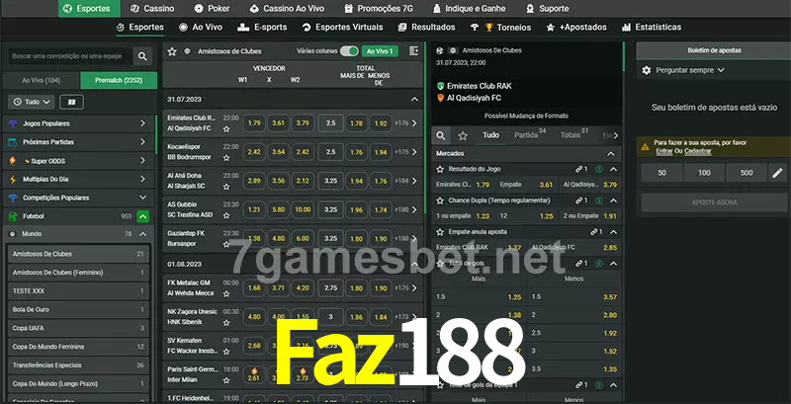Select the 100 quick stake button
Image resolution: width=791 pixels, height=404 pixels.
pyautogui.click(x=703, y=173)
